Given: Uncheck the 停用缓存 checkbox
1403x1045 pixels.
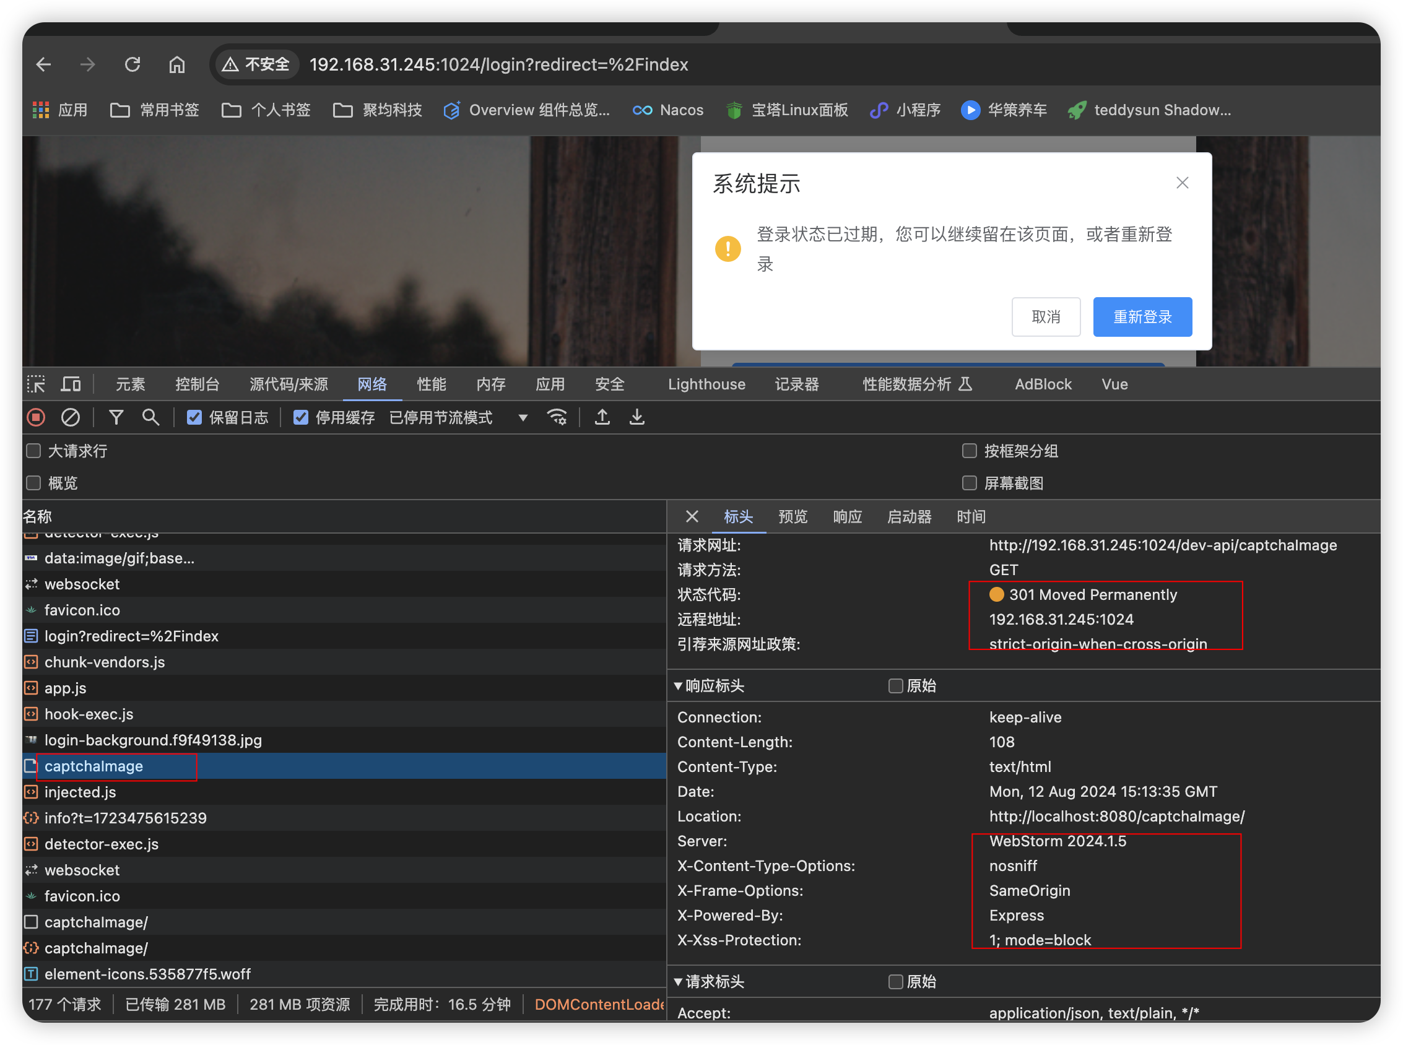Looking at the screenshot, I should coord(300,417).
